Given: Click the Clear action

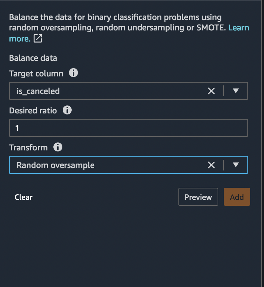Looking at the screenshot, I should pyautogui.click(x=23, y=197).
